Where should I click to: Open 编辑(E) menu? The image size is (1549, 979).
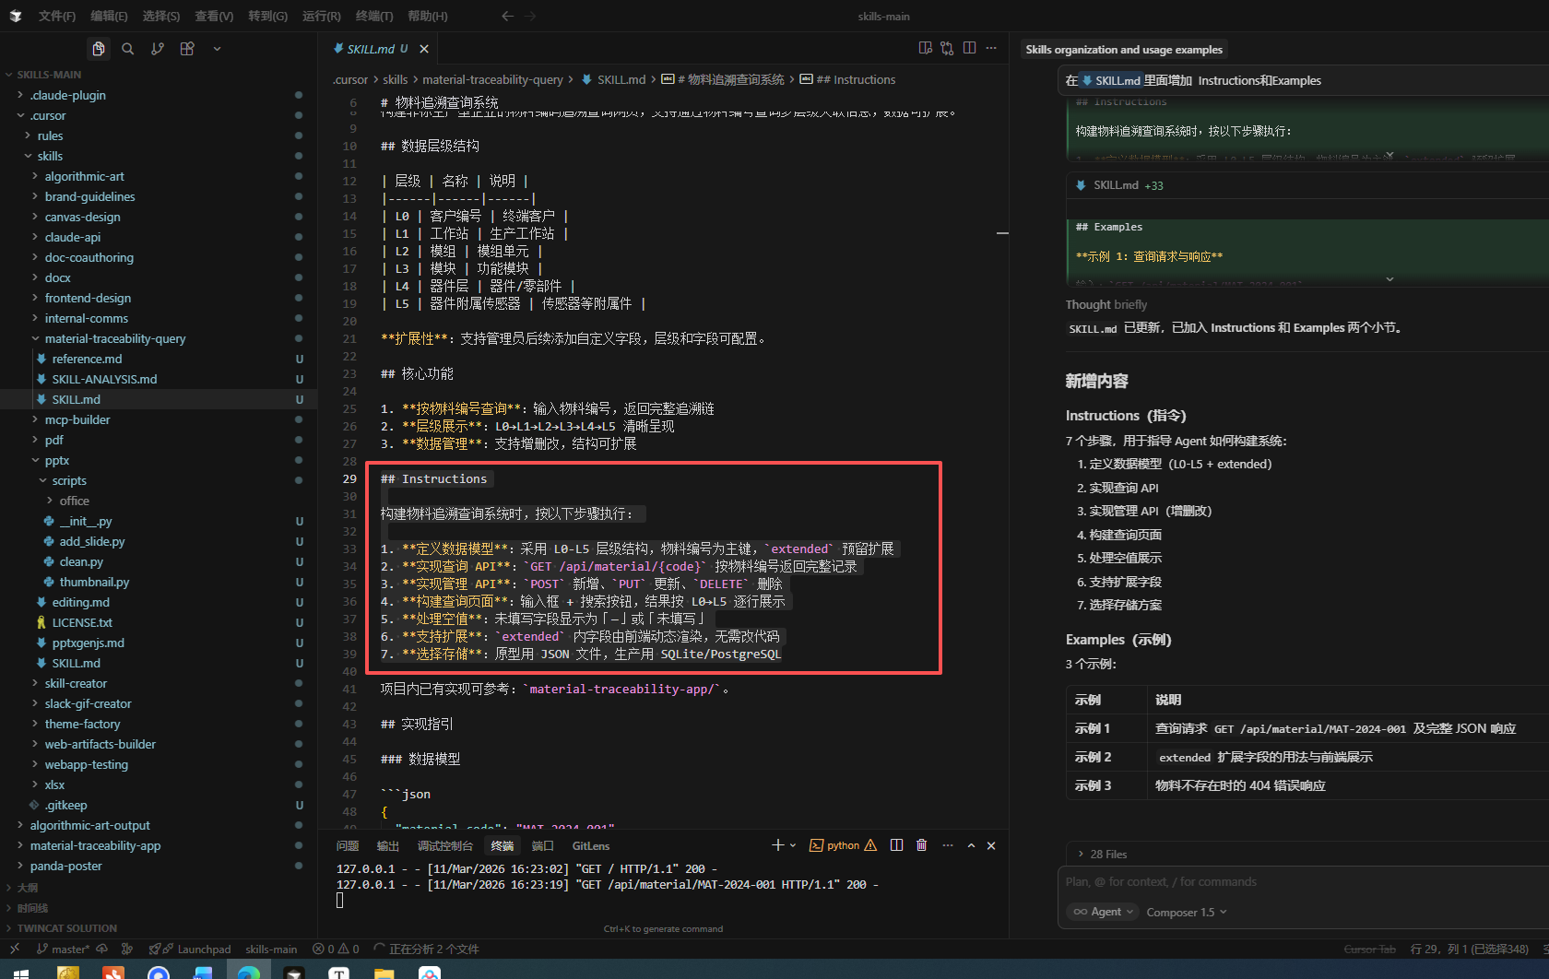[109, 16]
